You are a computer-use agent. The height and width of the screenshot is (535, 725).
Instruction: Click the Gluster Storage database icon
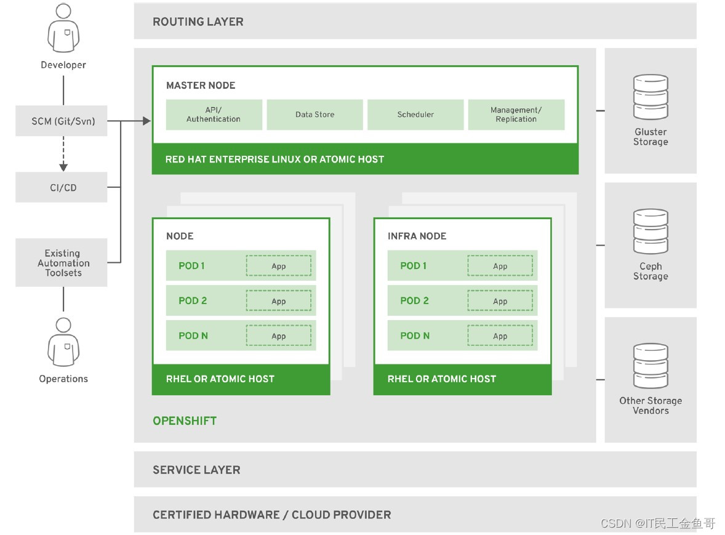(x=650, y=97)
